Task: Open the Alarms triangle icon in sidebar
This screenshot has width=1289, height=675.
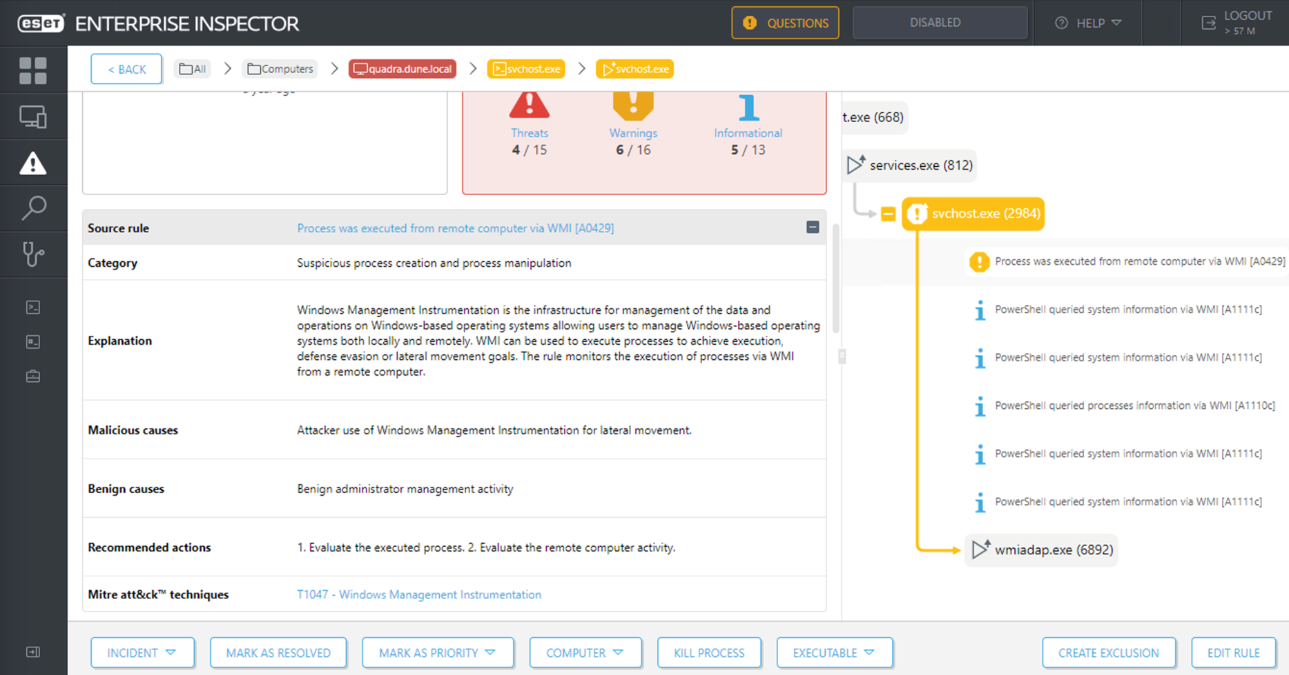Action: click(x=33, y=163)
